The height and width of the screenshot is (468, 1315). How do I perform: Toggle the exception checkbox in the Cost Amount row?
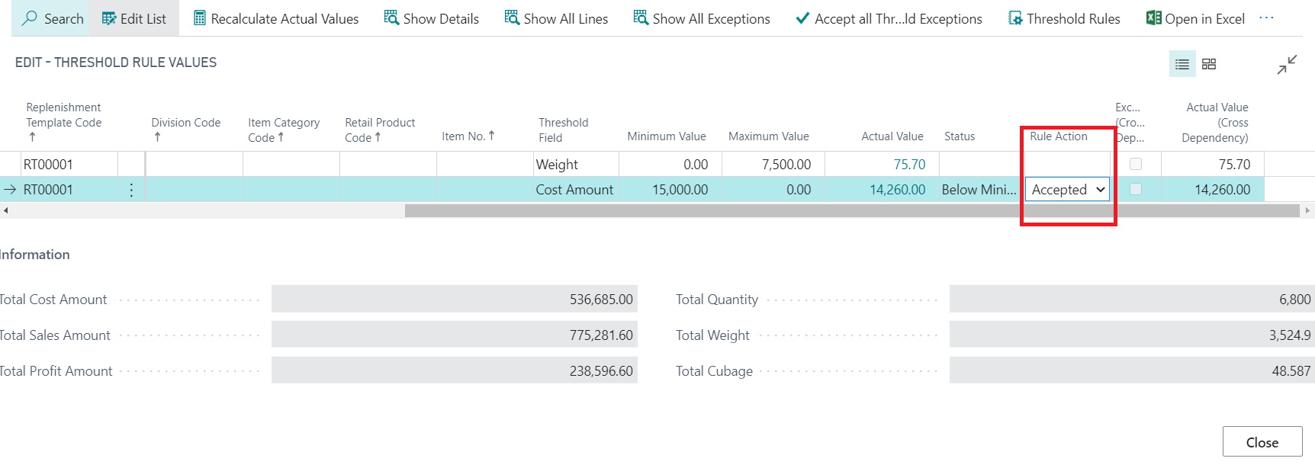point(1136,189)
